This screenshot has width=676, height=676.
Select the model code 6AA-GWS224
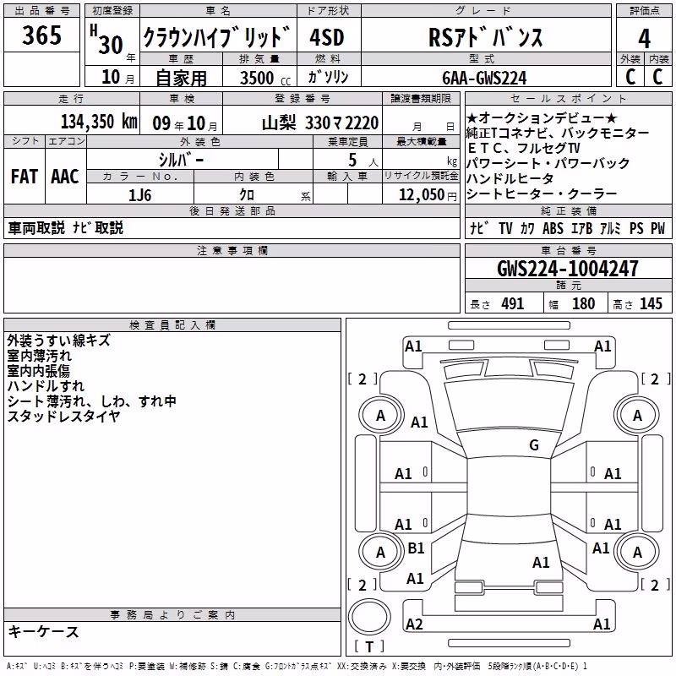click(x=484, y=78)
